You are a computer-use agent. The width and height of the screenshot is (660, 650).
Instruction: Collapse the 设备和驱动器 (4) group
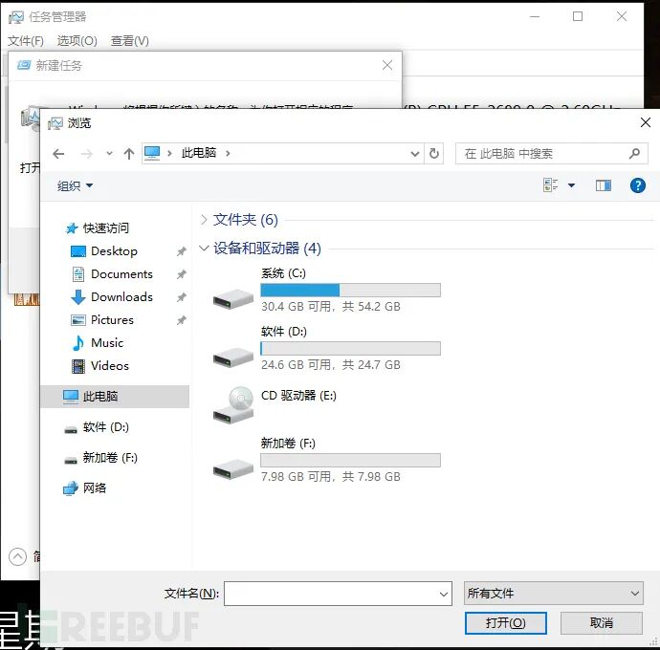204,249
